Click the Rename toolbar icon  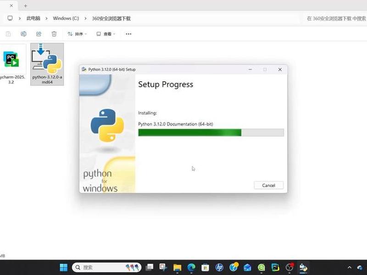[23, 34]
